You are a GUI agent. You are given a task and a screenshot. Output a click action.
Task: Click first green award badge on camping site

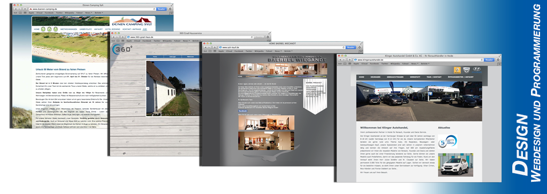click(43, 29)
